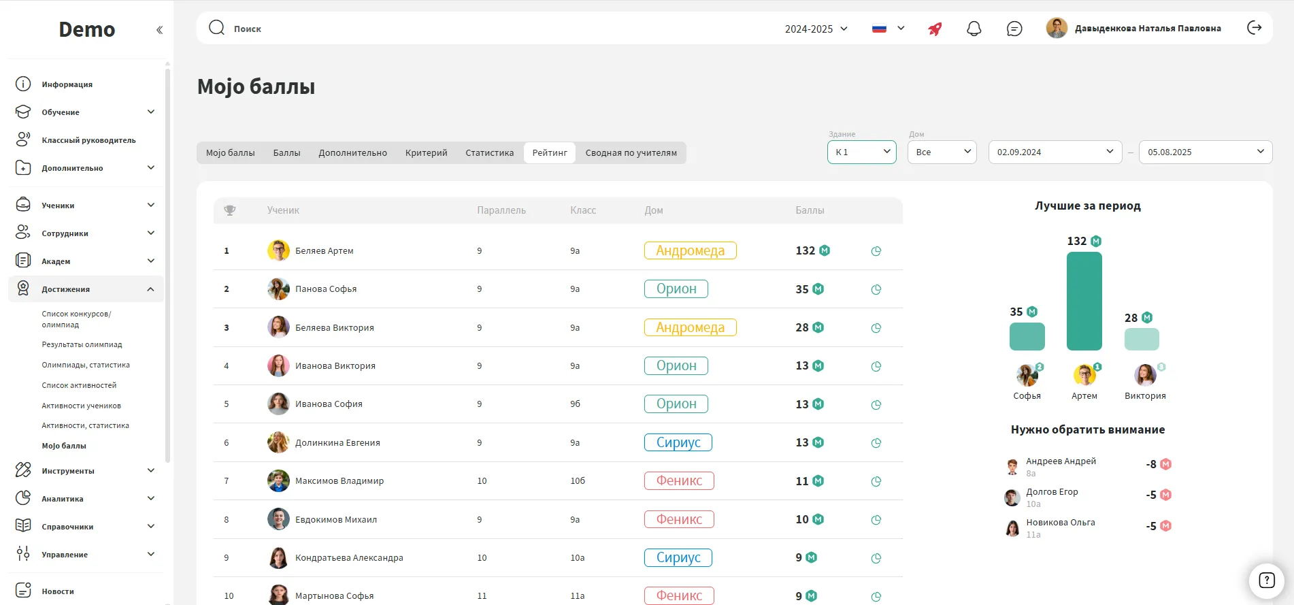Click the search magnifier icon

point(216,28)
